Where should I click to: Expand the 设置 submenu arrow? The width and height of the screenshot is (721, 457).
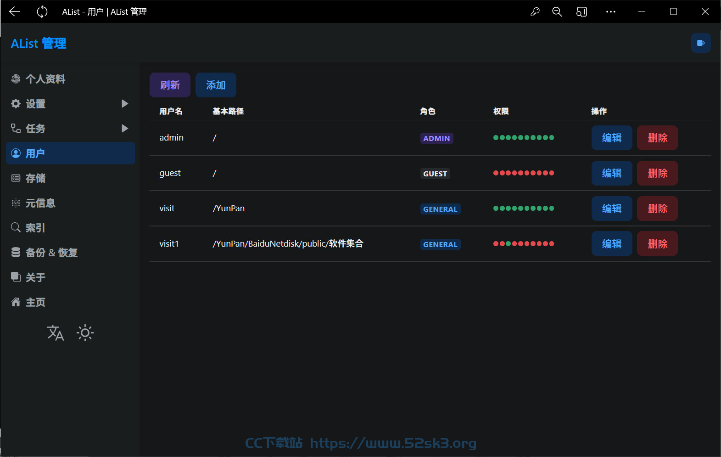pyautogui.click(x=124, y=104)
